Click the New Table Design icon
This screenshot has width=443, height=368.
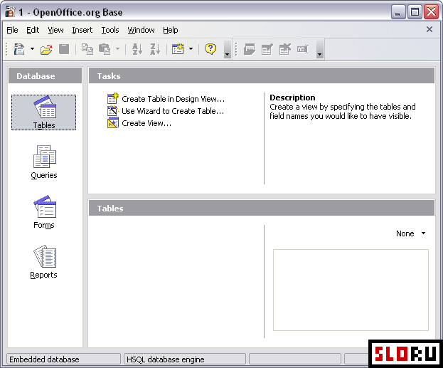click(250, 50)
